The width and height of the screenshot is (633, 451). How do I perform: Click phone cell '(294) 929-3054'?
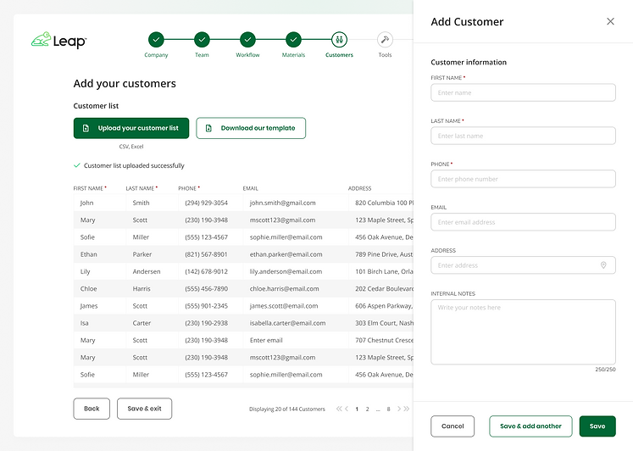pos(206,203)
